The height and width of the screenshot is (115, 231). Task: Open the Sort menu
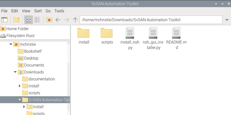(38, 11)
